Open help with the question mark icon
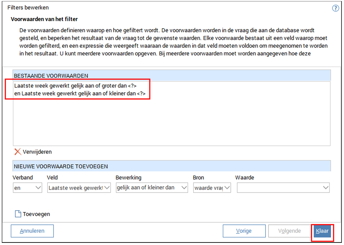Image resolution: width=344 pixels, height=245 pixels. click(335, 8)
